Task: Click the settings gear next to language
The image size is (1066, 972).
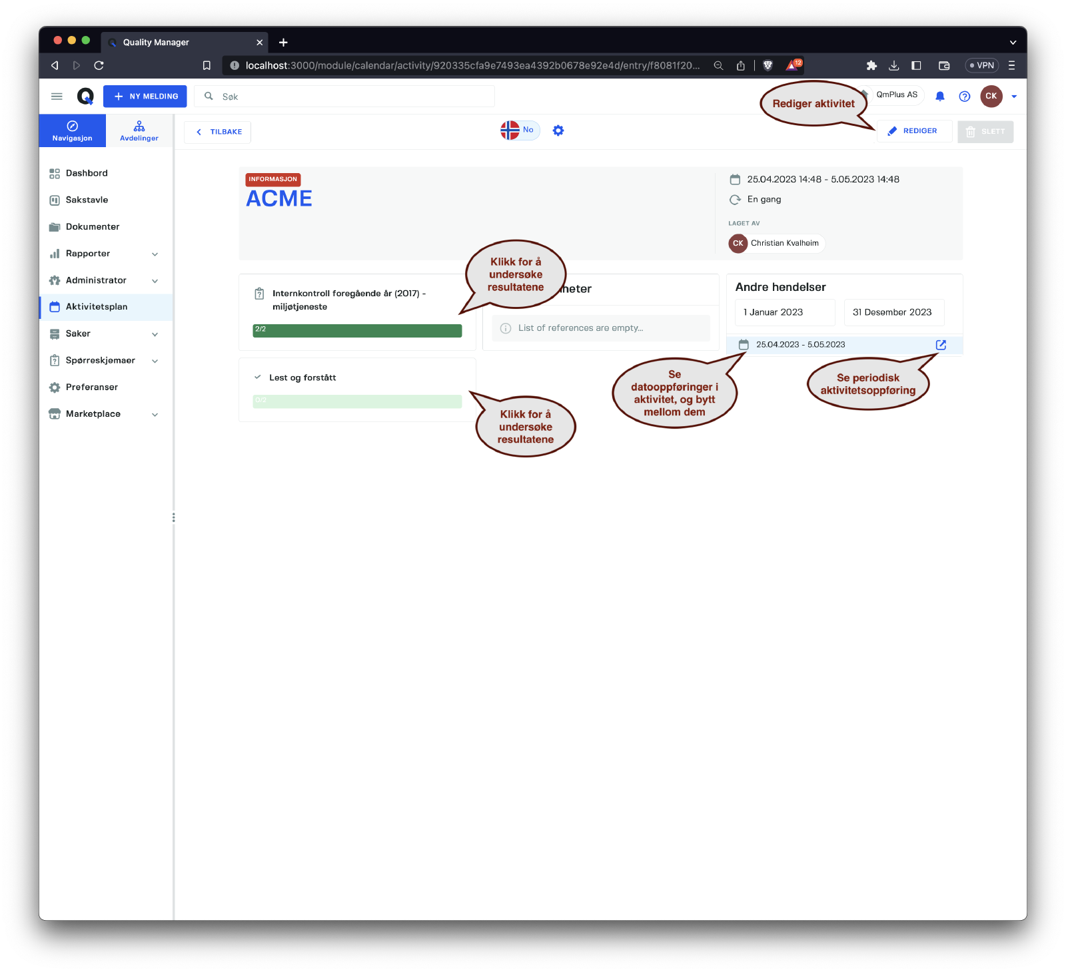Action: (x=558, y=131)
